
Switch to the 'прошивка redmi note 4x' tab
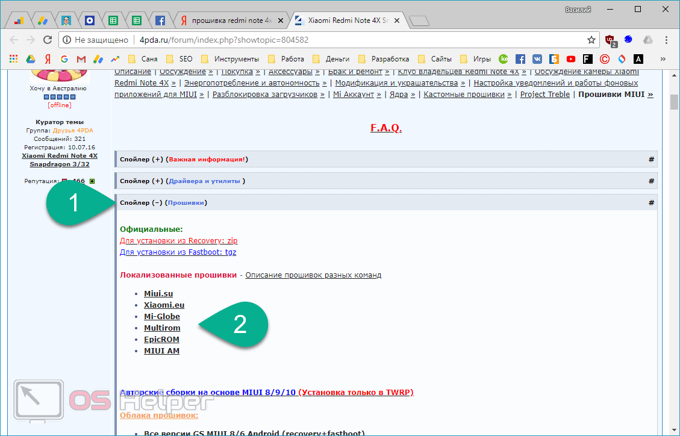pyautogui.click(x=231, y=20)
